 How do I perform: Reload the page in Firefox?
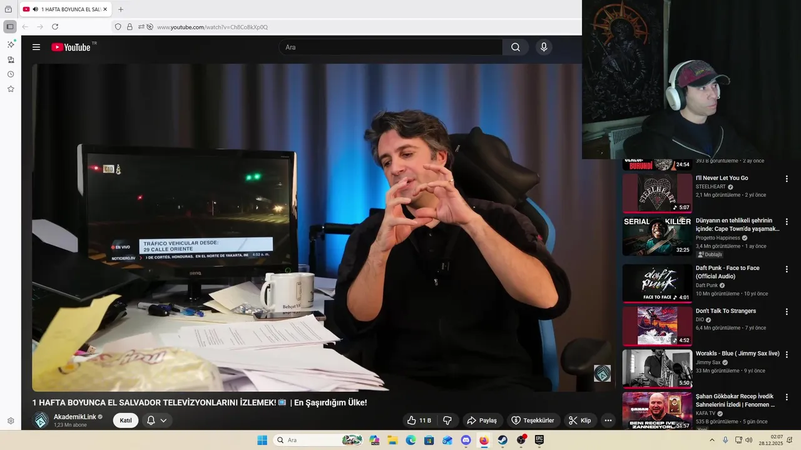click(x=55, y=27)
